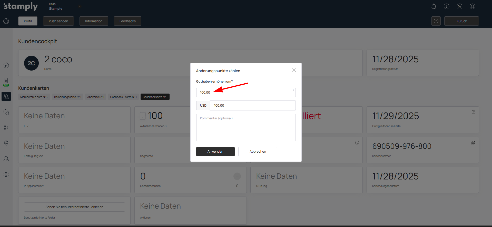Click the Anwenden button

tap(215, 151)
